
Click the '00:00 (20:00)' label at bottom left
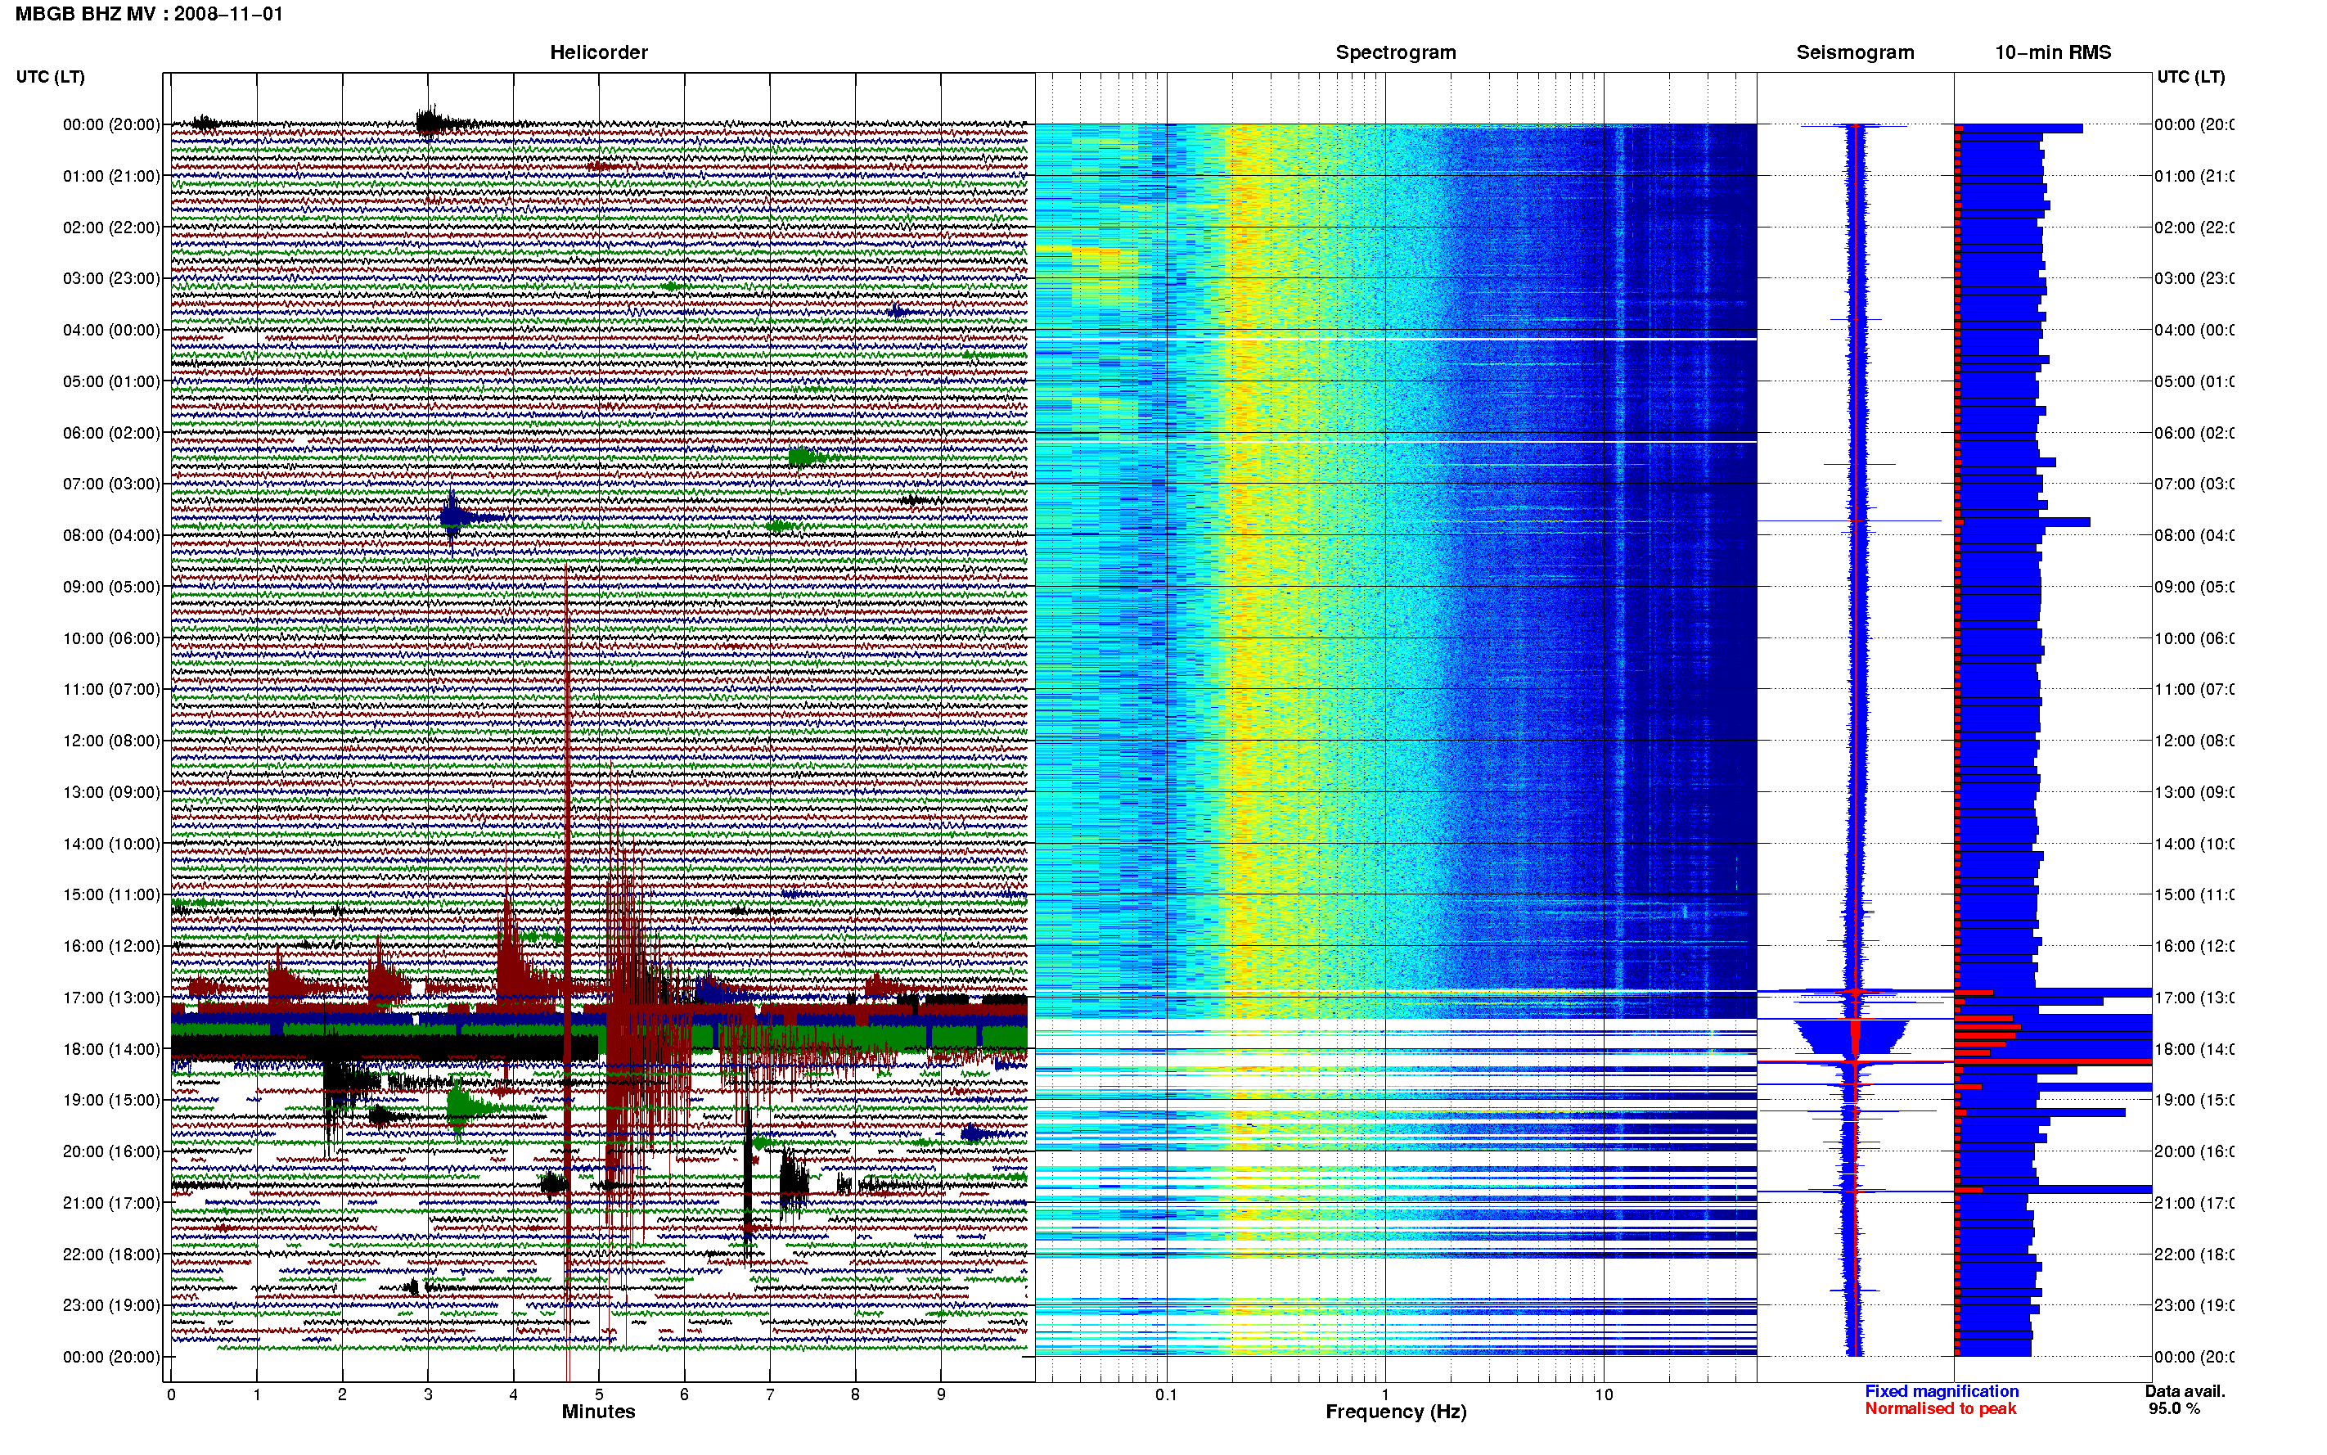pyautogui.click(x=111, y=1358)
